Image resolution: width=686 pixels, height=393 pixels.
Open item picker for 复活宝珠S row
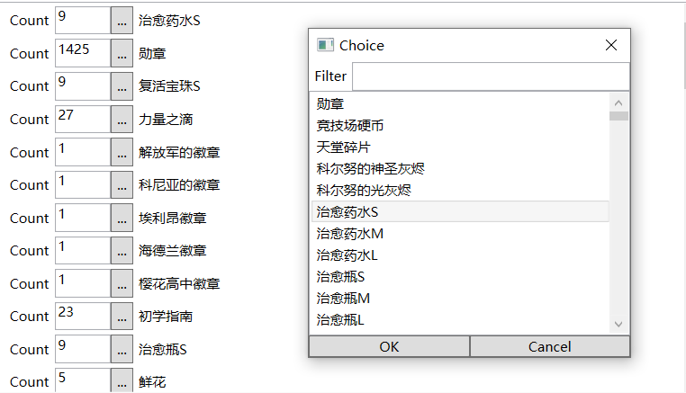click(x=122, y=86)
